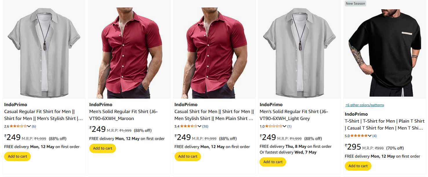Viewport: 428px width, 177px height.
Task: Open the black T-shirt product image
Action: pos(385,54)
